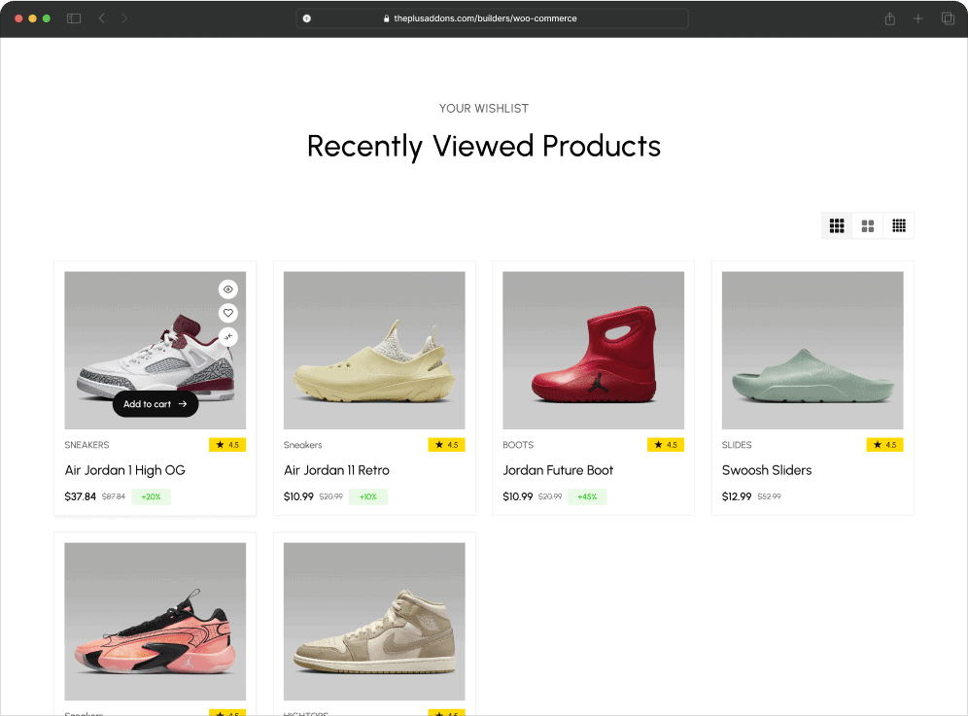Click the address bar URL field
Screen dimensions: 968x716
[492, 18]
